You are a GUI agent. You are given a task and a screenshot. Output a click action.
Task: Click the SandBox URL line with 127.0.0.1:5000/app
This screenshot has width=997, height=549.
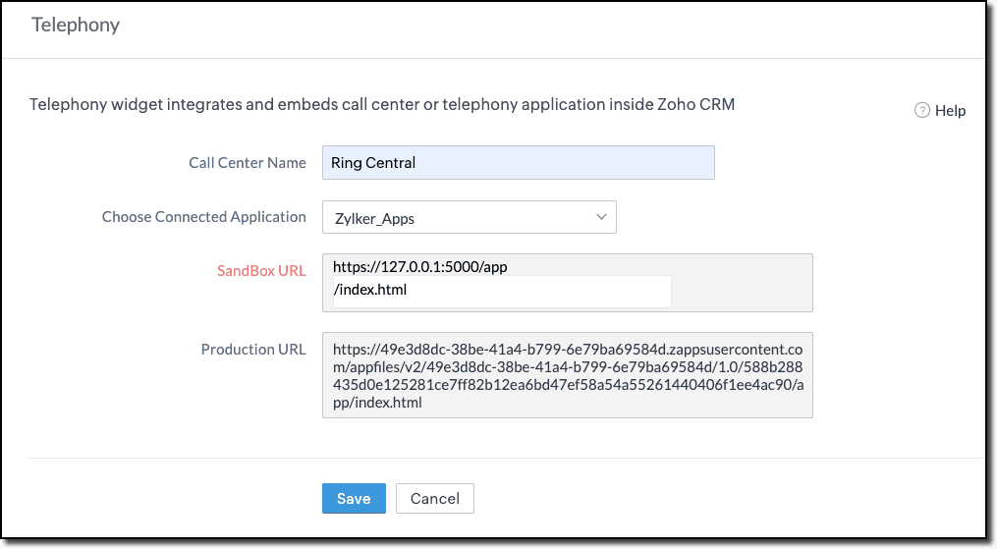pos(419,266)
